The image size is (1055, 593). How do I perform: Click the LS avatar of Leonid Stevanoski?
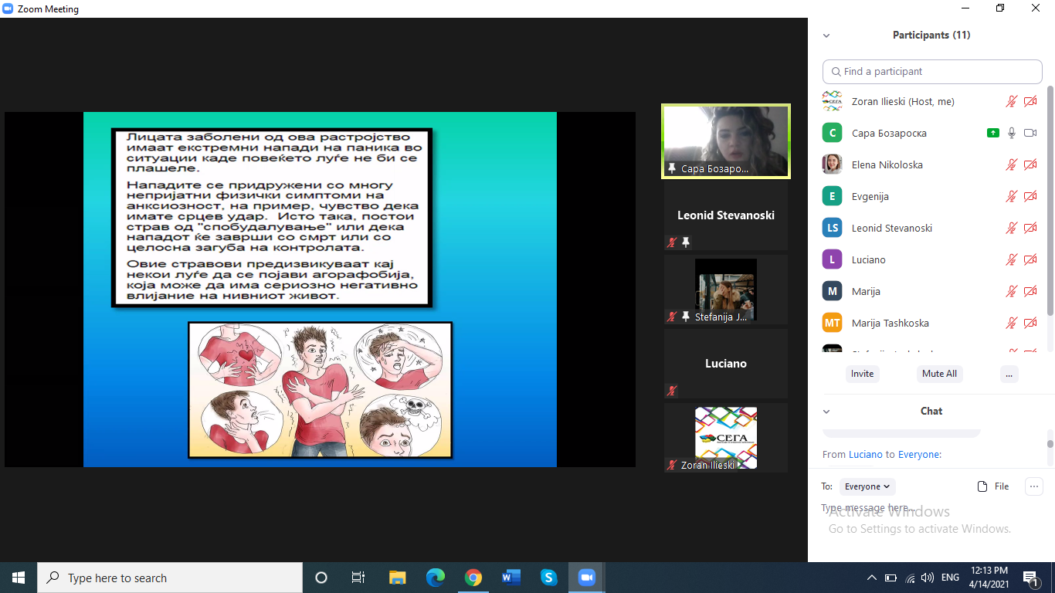point(832,228)
